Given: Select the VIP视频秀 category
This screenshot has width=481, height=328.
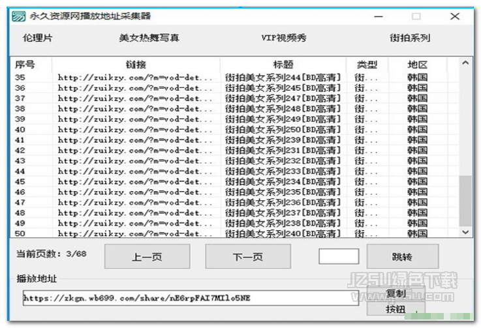Looking at the screenshot, I should 283,38.
